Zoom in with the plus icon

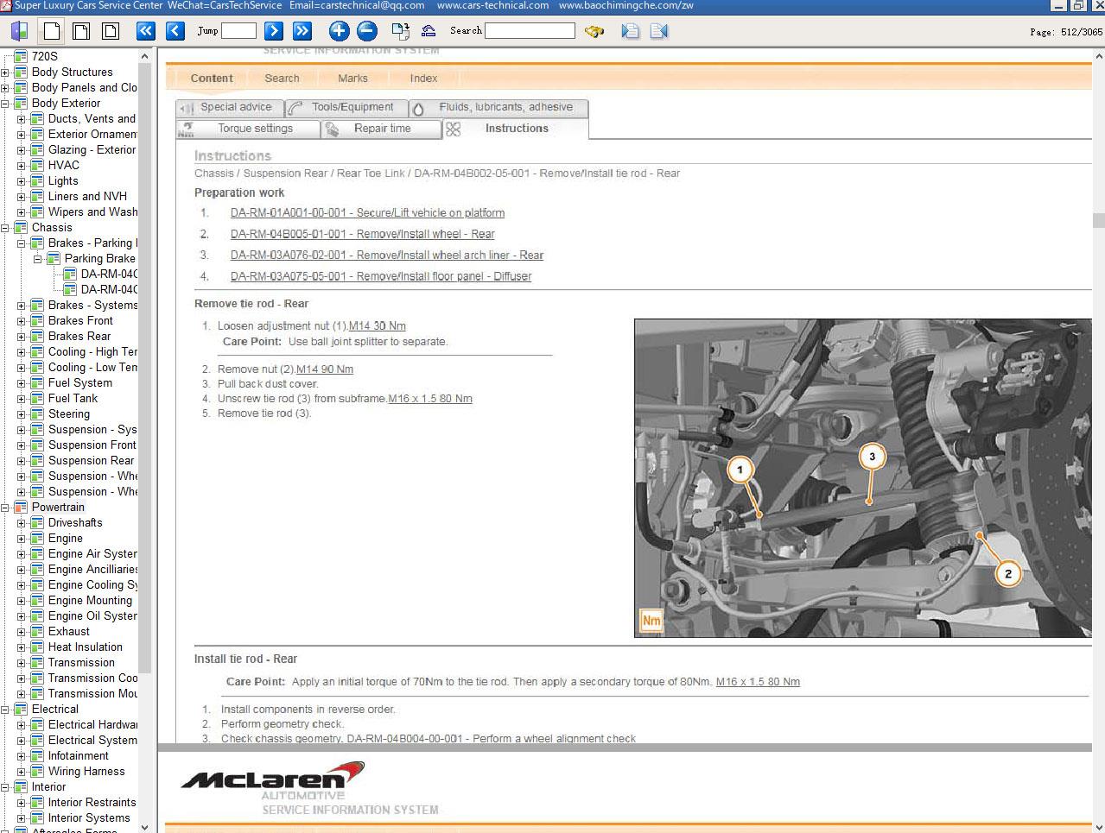pyautogui.click(x=339, y=31)
